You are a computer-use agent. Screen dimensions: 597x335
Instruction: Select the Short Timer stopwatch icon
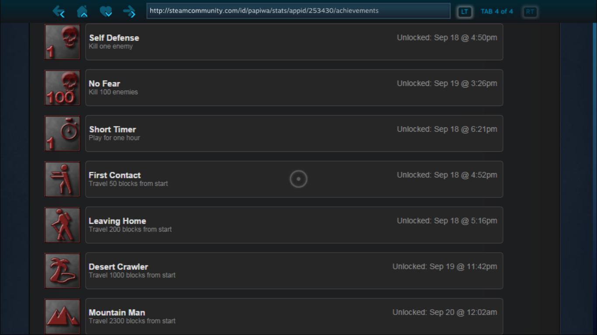point(62,133)
